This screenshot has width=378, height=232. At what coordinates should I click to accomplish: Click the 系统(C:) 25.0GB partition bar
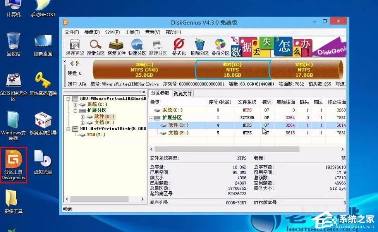[x=144, y=70]
